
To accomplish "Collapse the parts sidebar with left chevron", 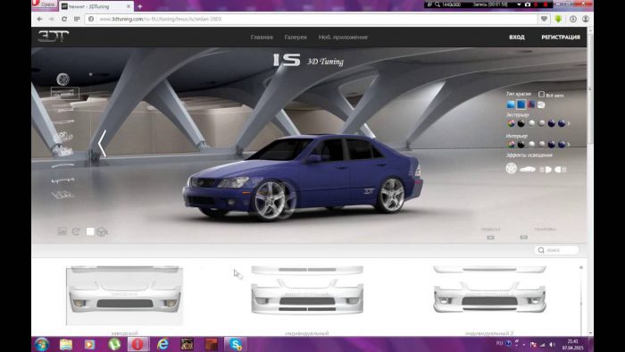I will (102, 144).
